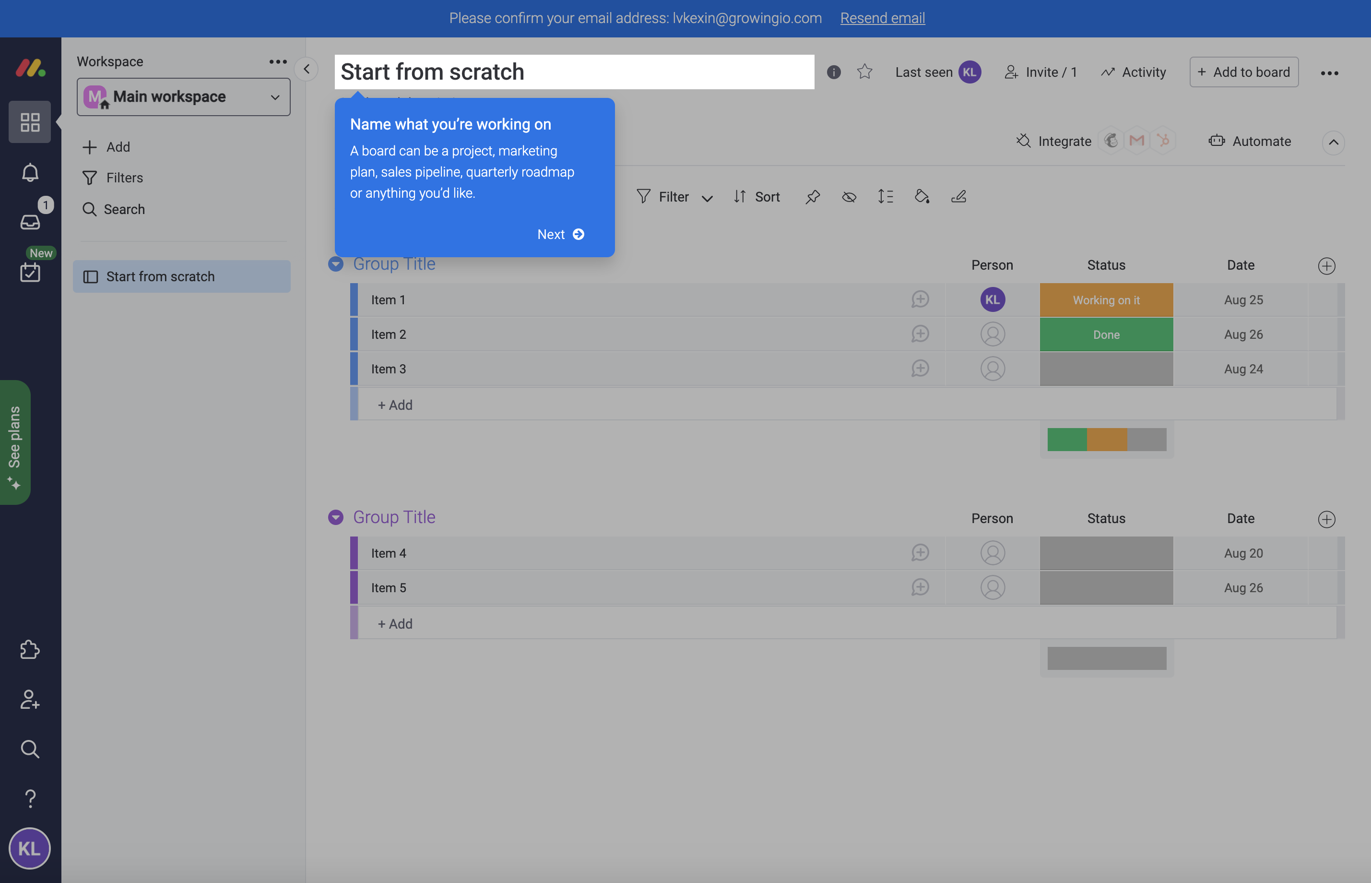
Task: Click the Integrate button
Action: [1053, 141]
